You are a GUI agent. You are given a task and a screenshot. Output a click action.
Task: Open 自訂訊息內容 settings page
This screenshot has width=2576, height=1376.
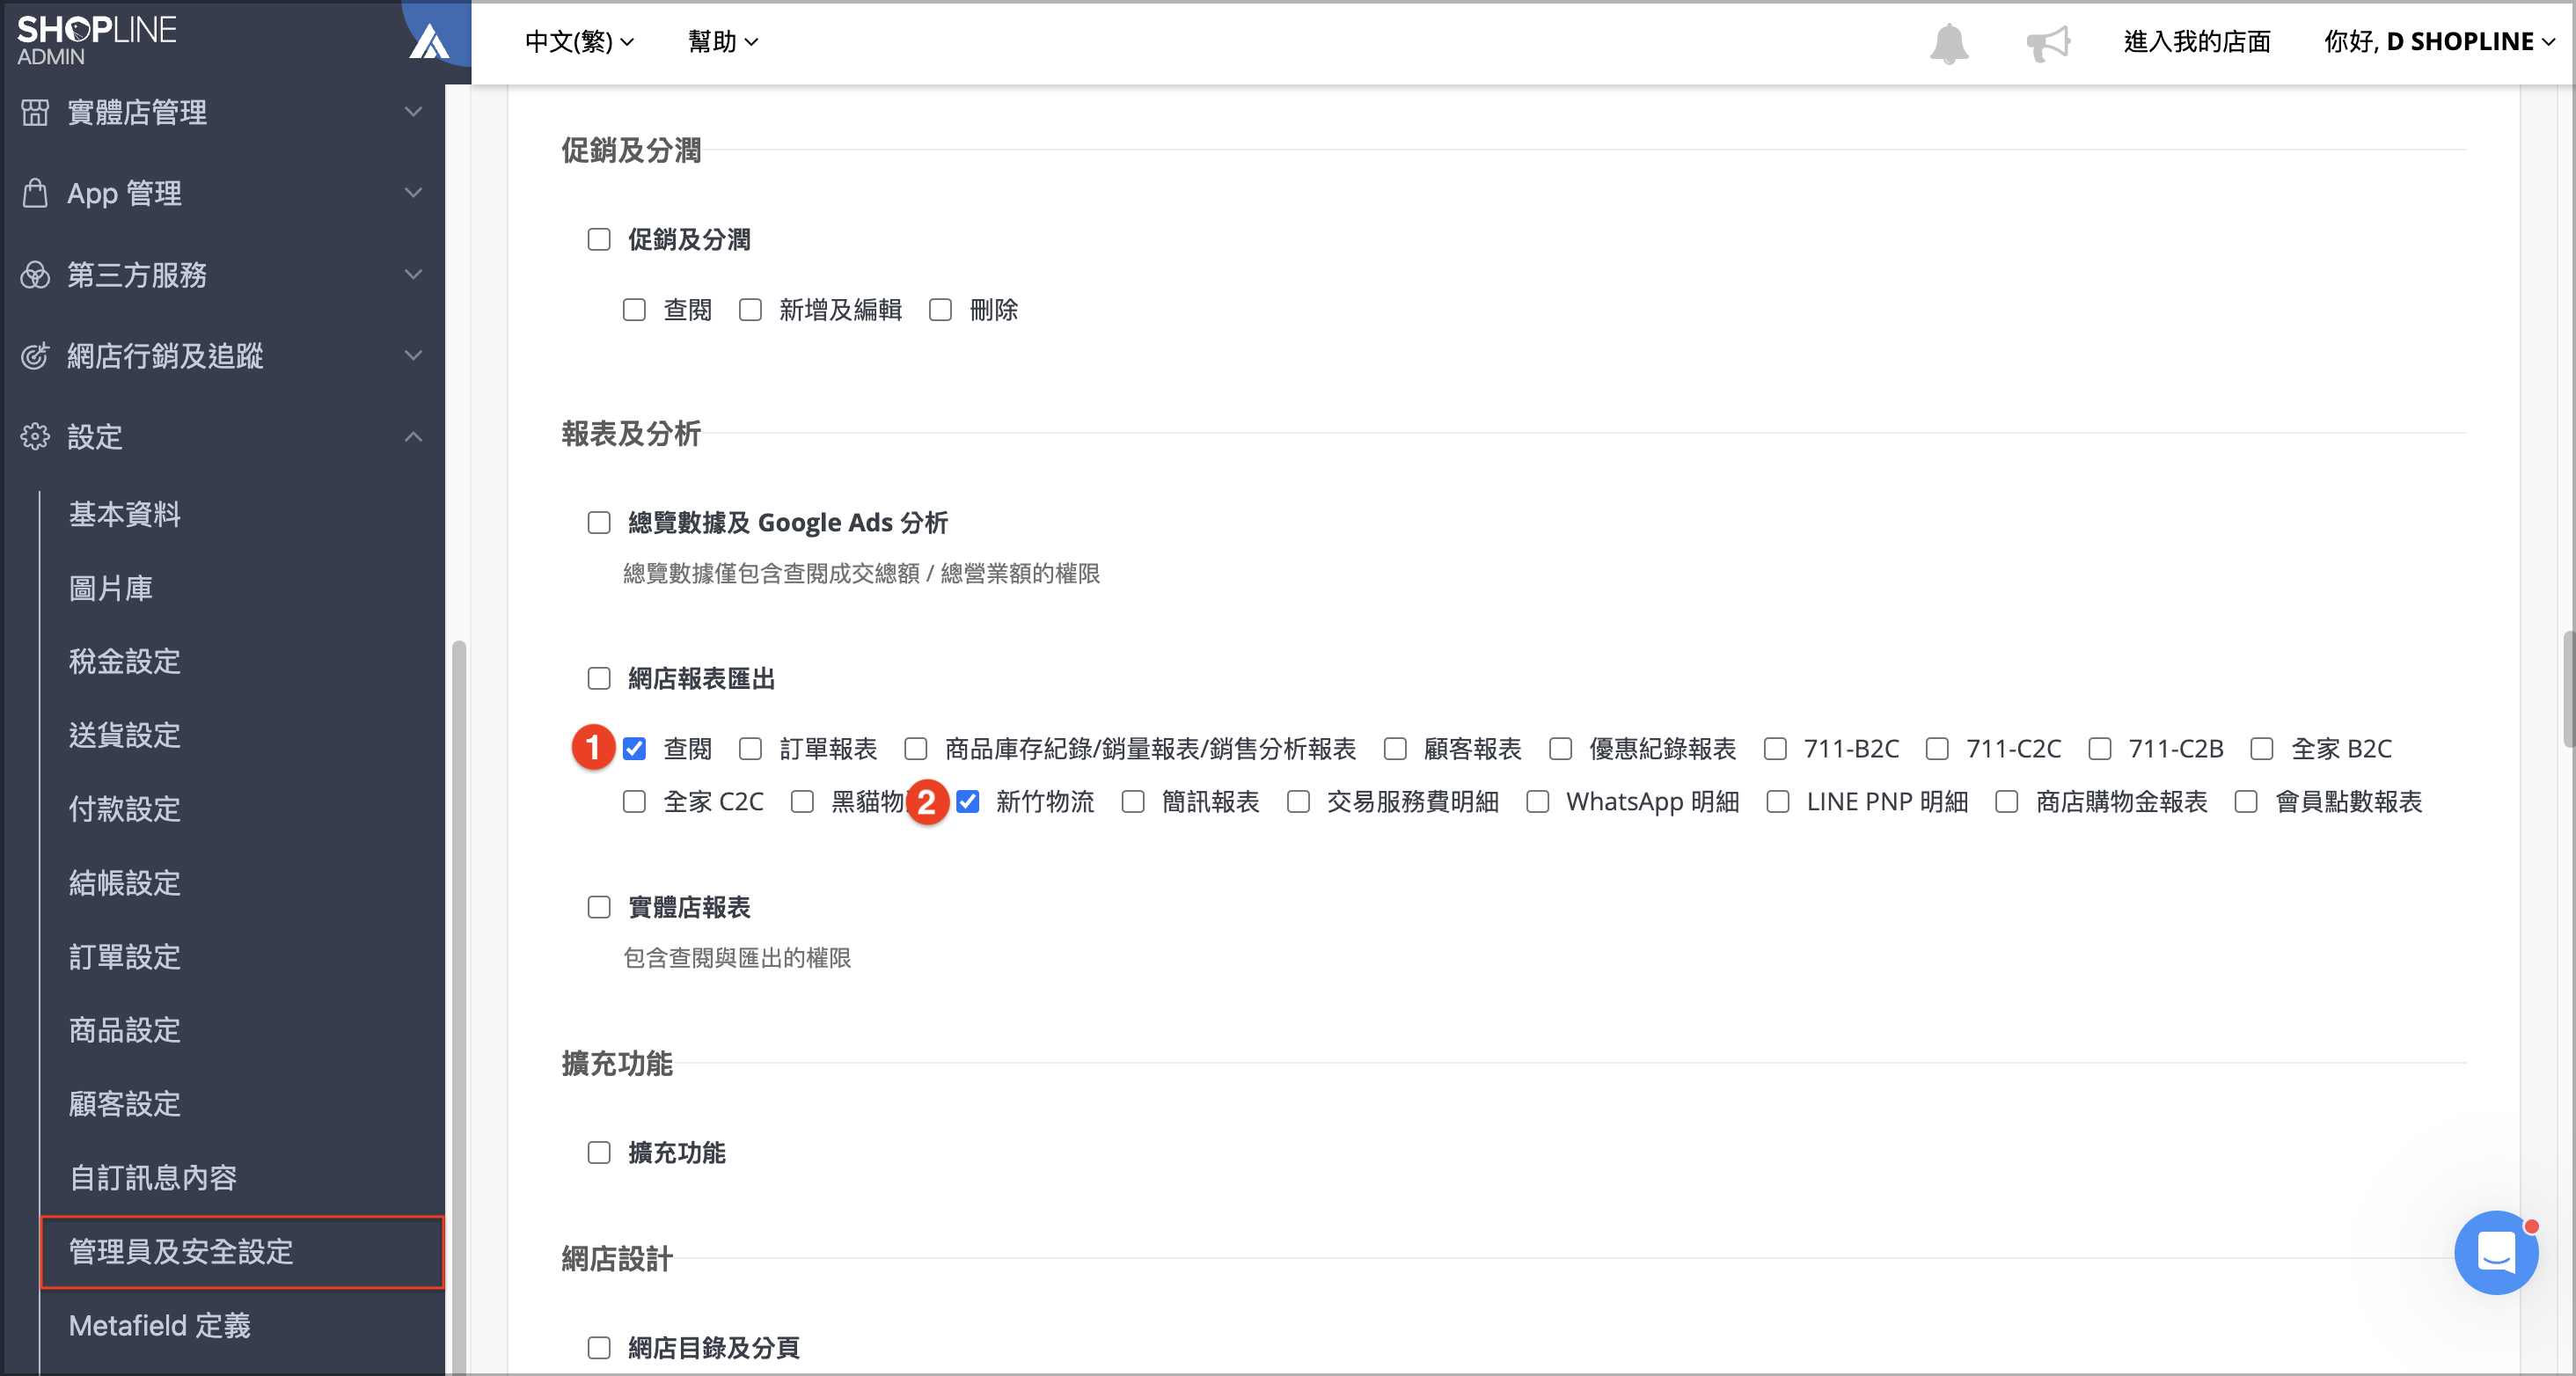point(153,1178)
